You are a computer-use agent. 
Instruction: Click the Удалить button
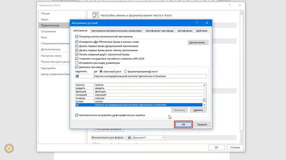[198, 110]
